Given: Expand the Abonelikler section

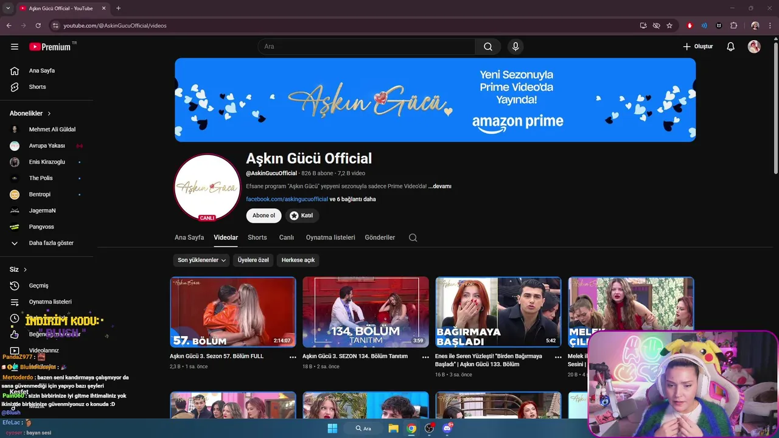Looking at the screenshot, I should (30, 114).
